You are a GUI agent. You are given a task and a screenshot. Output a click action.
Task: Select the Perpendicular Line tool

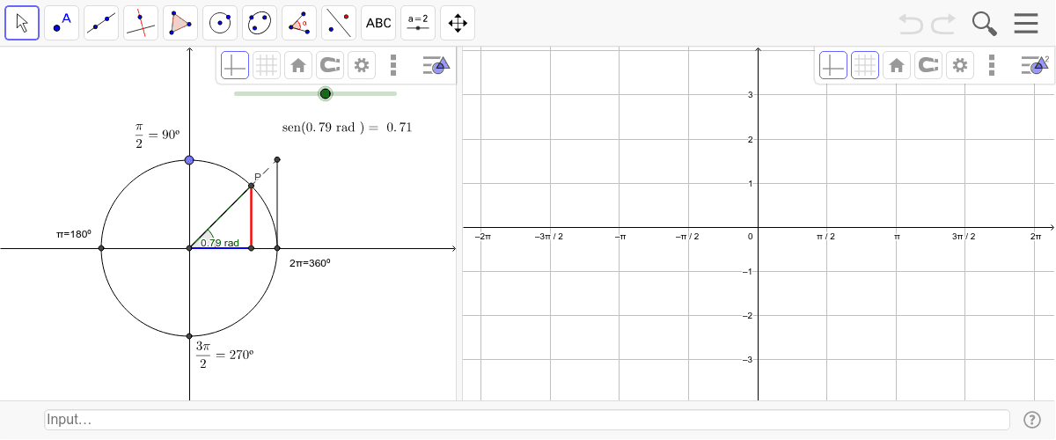tap(141, 23)
